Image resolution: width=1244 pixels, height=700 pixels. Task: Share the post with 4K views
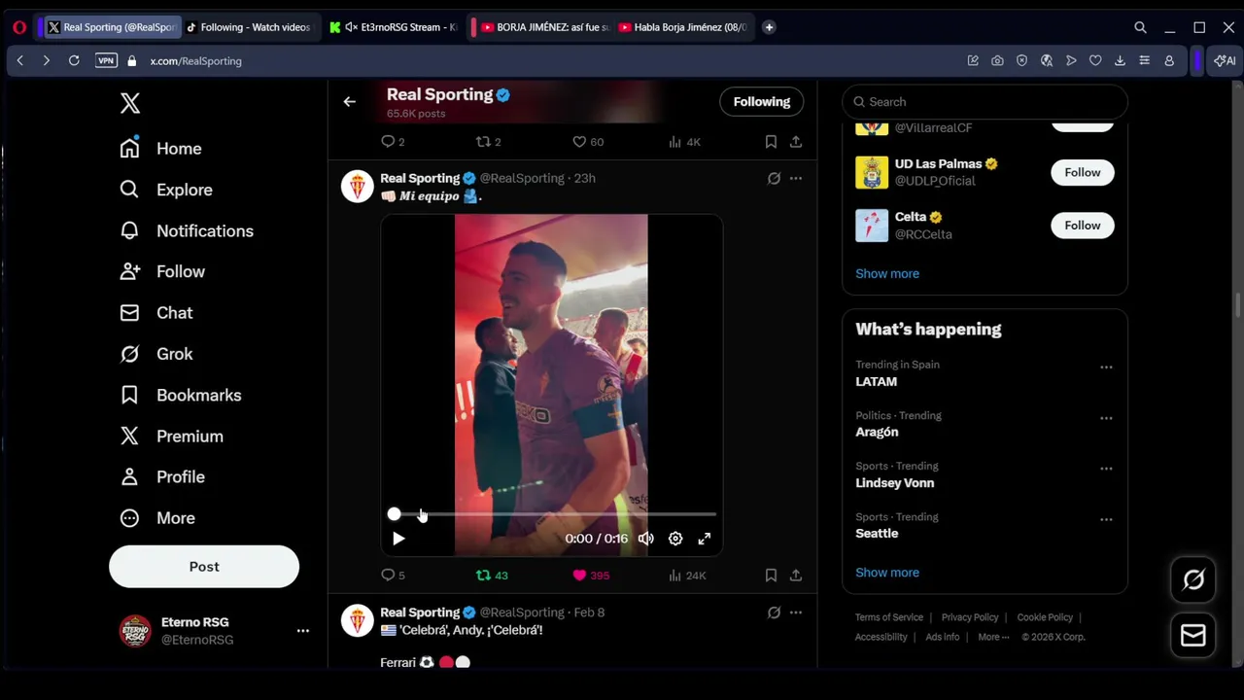[x=796, y=142]
